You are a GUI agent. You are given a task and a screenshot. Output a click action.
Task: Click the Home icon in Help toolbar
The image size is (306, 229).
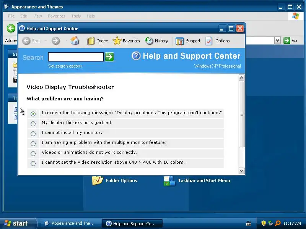[75, 41]
